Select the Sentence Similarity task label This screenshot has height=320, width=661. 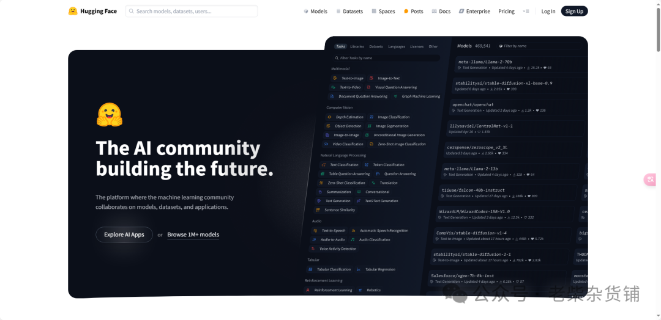340,210
